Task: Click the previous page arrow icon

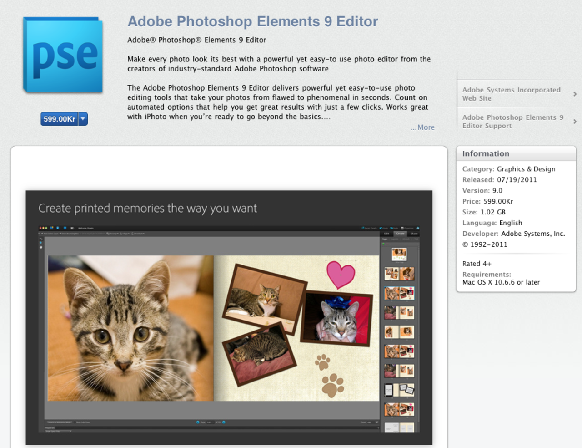Action: (197, 422)
